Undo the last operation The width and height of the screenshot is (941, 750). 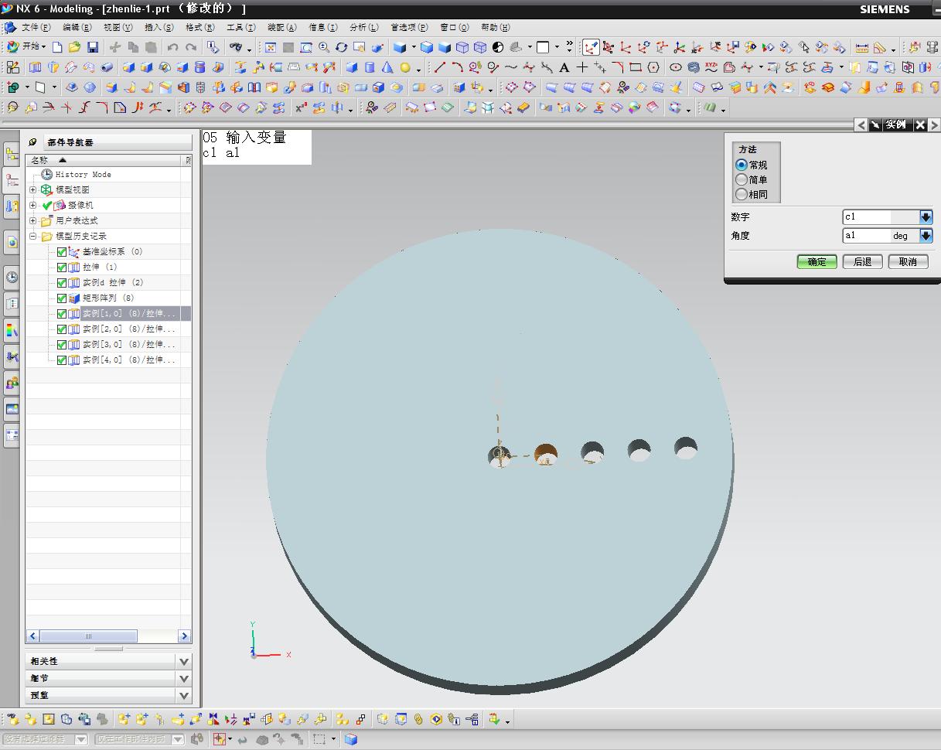tap(173, 47)
